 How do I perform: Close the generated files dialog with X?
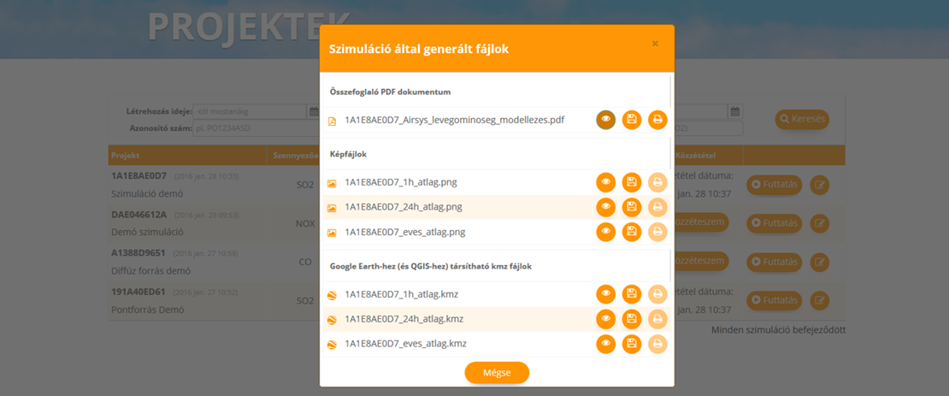point(655,44)
